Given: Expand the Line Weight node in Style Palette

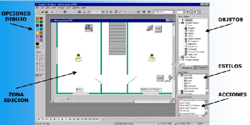Looking at the screenshot, I should pos(179,91).
